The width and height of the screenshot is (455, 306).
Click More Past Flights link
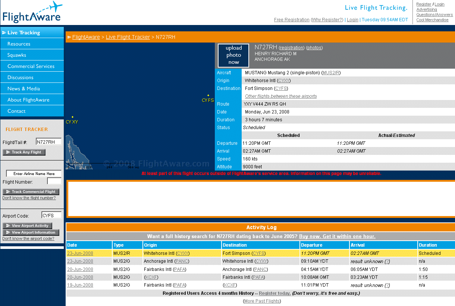[262, 301]
